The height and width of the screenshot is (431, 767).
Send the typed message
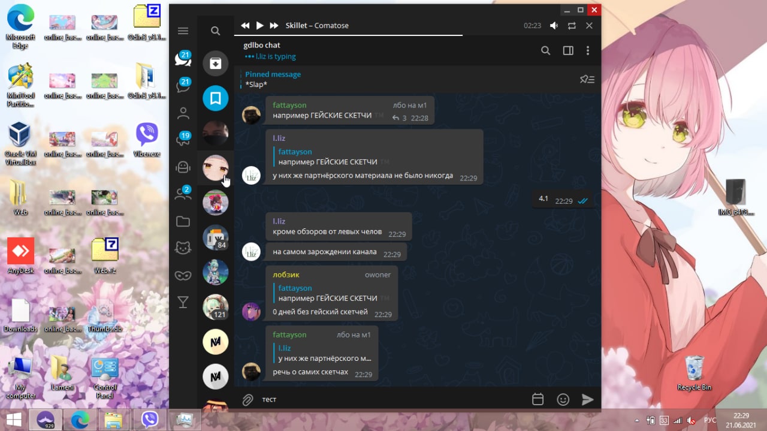[x=588, y=399]
